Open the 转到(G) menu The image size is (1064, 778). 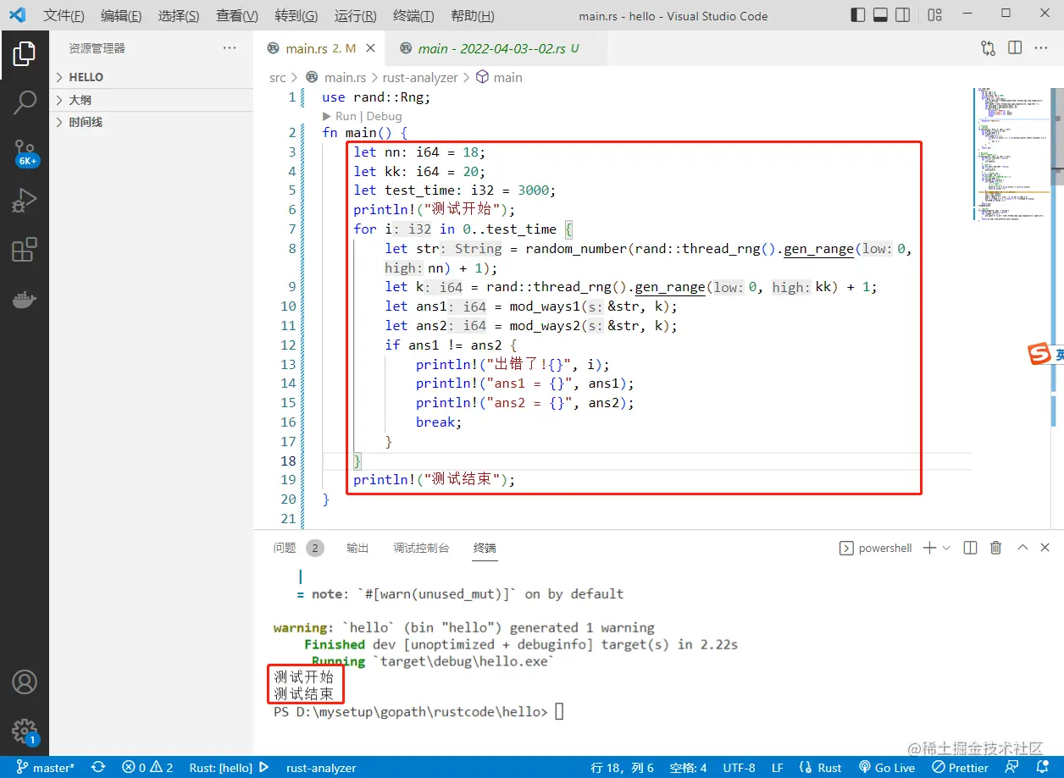[296, 16]
